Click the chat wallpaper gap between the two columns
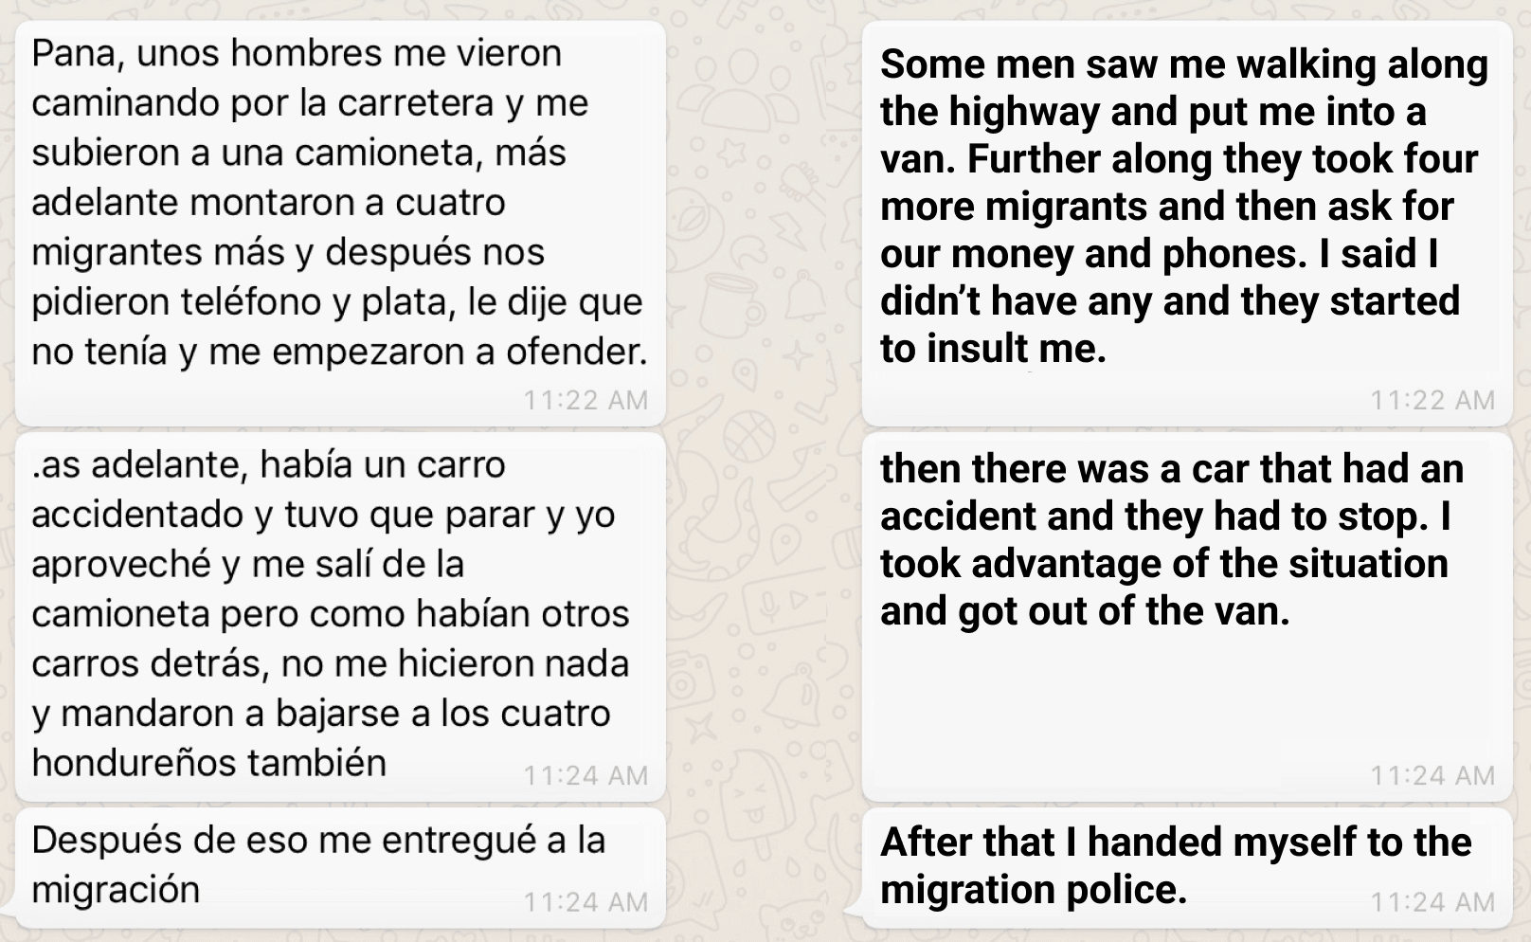This screenshot has height=942, width=1531. click(764, 474)
